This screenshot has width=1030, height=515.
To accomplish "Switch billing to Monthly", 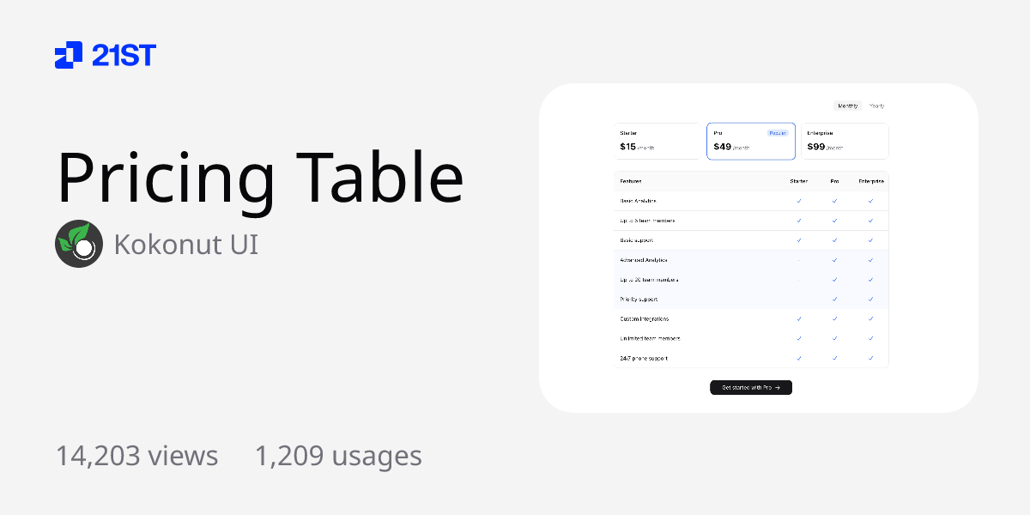I will click(847, 106).
